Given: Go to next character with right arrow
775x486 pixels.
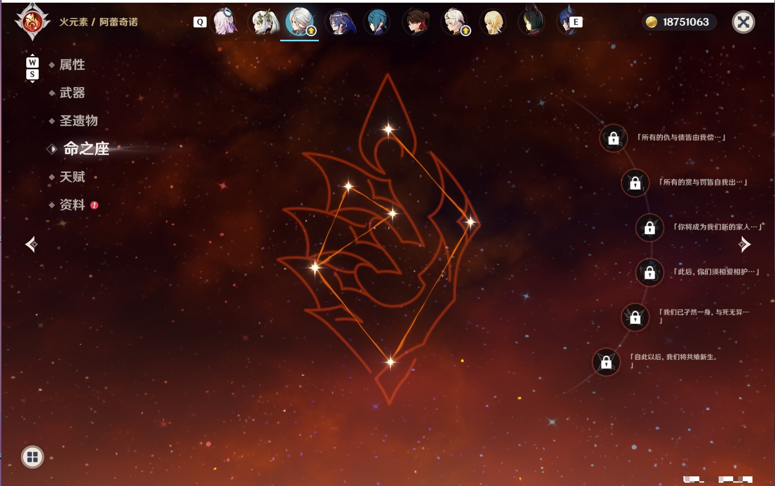Looking at the screenshot, I should (x=744, y=244).
